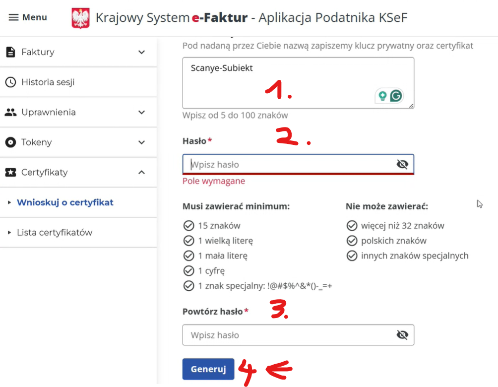Expand the Tokeny submenu chevron
Viewport: 498px width, 387px height.
[141, 142]
